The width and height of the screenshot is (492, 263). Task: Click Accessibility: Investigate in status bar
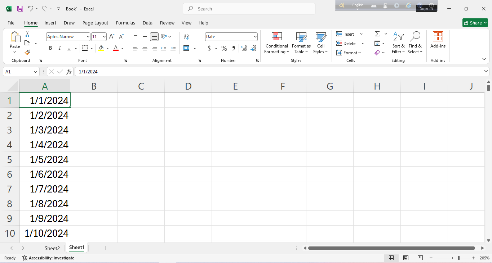[x=48, y=258]
